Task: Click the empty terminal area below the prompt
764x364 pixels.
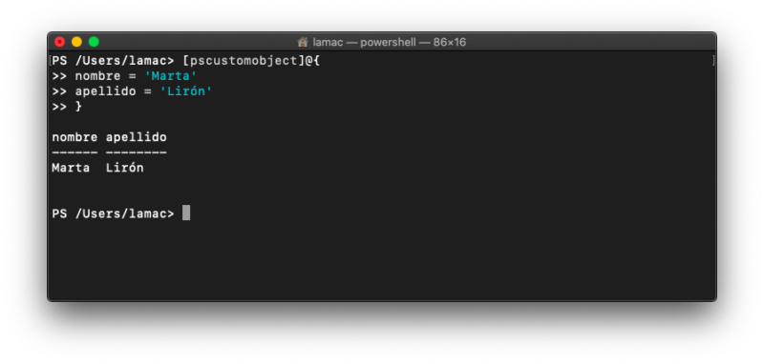Action: coord(381,260)
